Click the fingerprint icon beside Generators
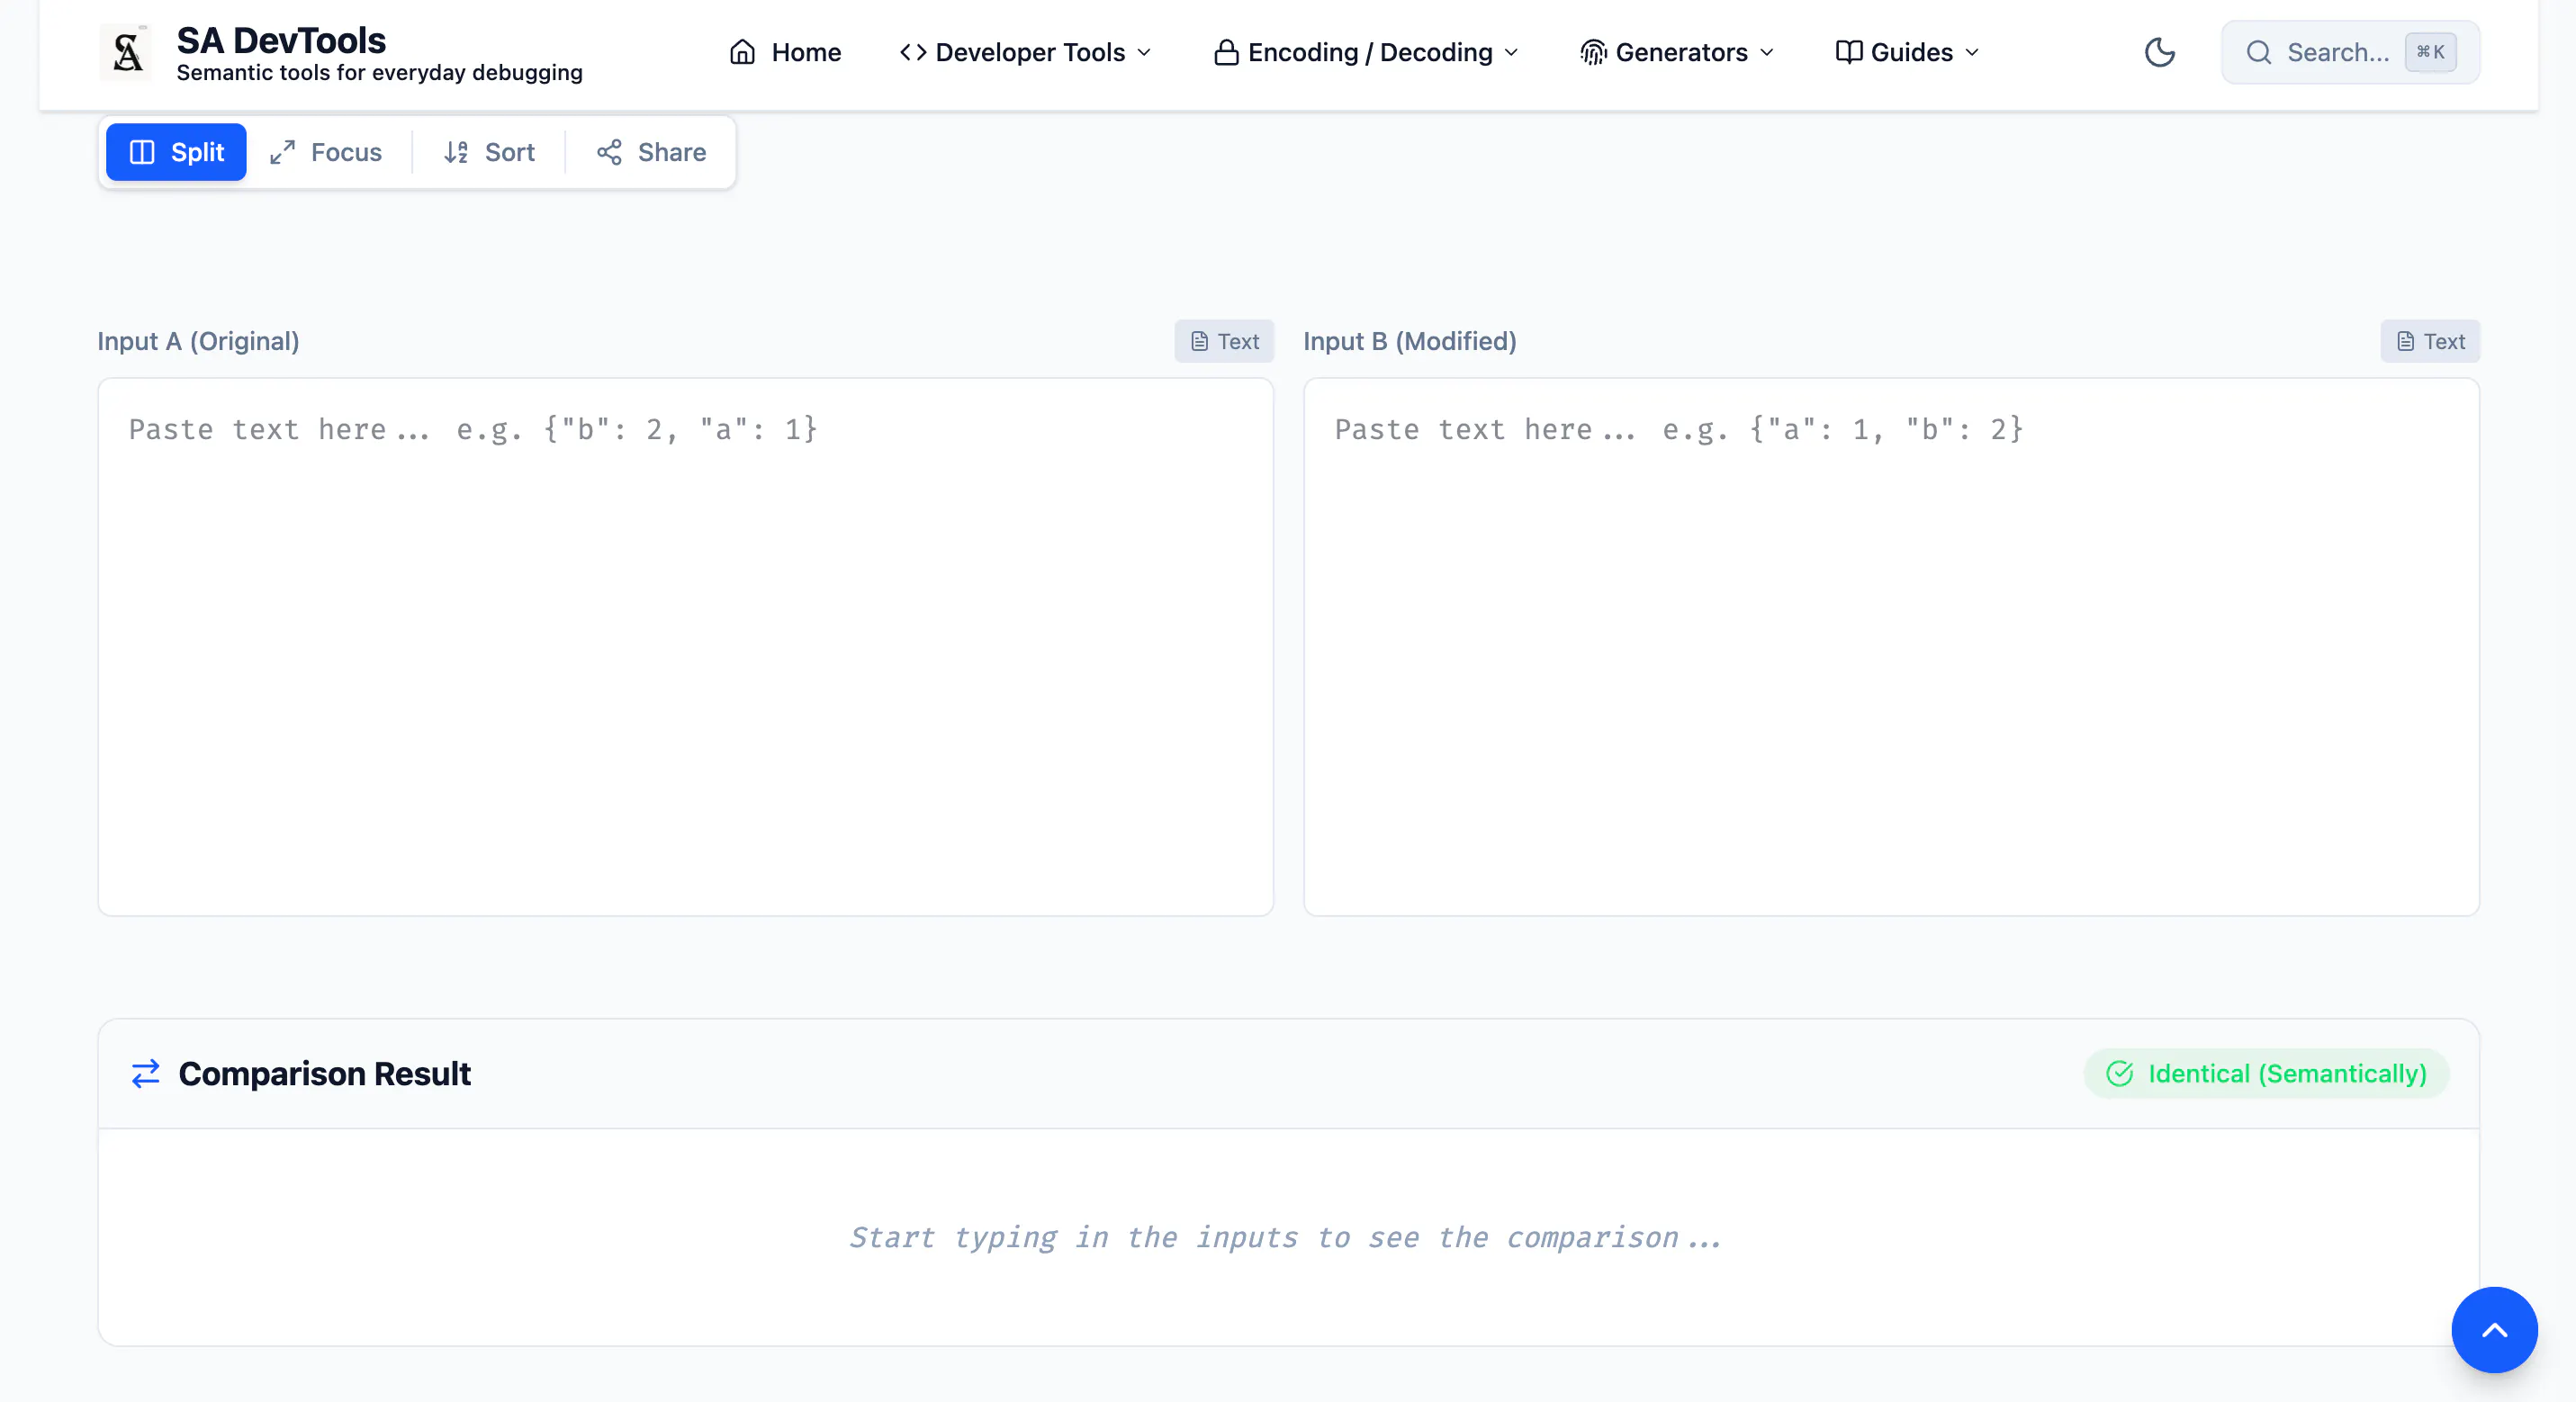 [x=1593, y=52]
